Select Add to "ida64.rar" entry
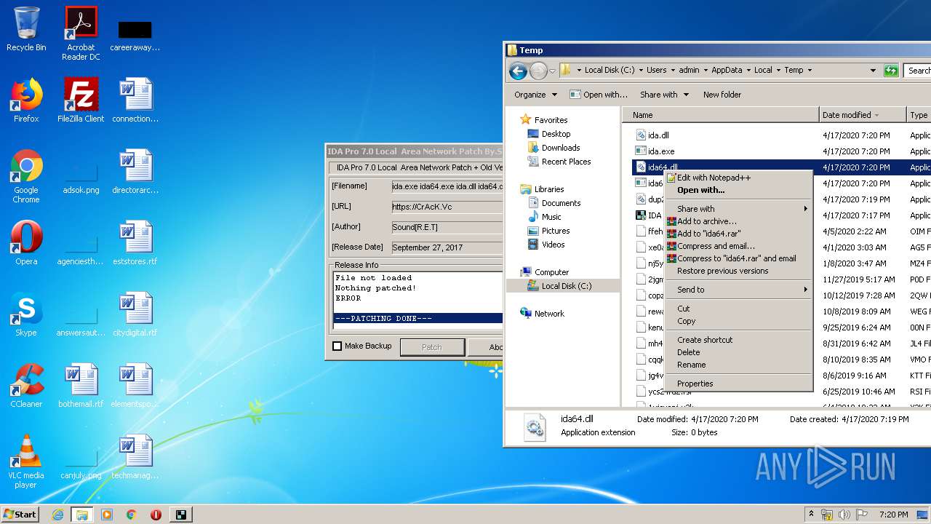The width and height of the screenshot is (931, 524). (x=738, y=234)
